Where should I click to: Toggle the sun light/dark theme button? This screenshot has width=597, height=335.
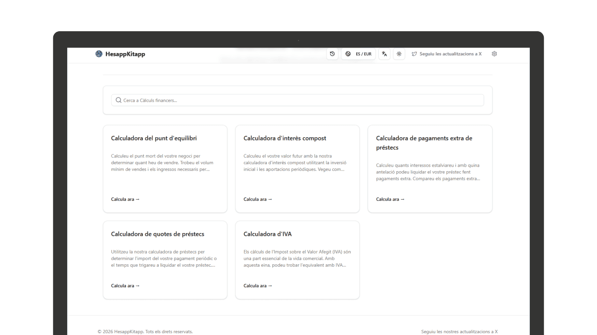point(399,54)
